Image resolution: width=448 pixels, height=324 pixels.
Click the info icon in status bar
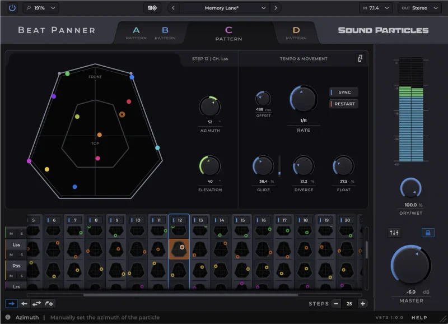8,317
